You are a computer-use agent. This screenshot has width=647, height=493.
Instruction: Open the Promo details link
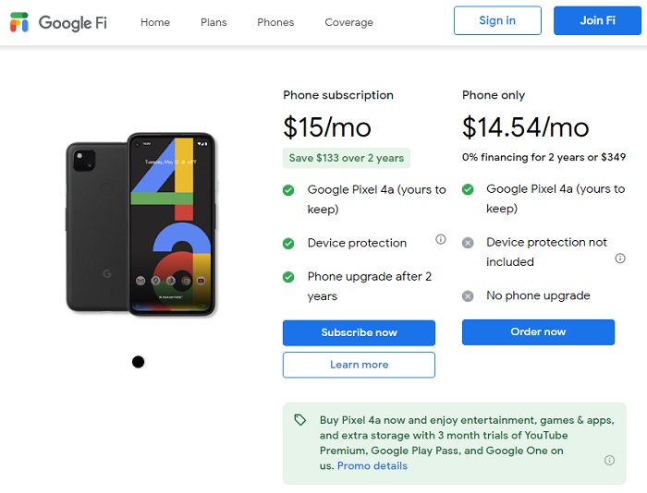(x=372, y=466)
